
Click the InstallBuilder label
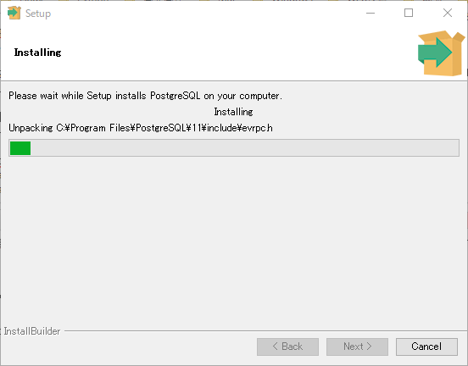[x=32, y=331]
